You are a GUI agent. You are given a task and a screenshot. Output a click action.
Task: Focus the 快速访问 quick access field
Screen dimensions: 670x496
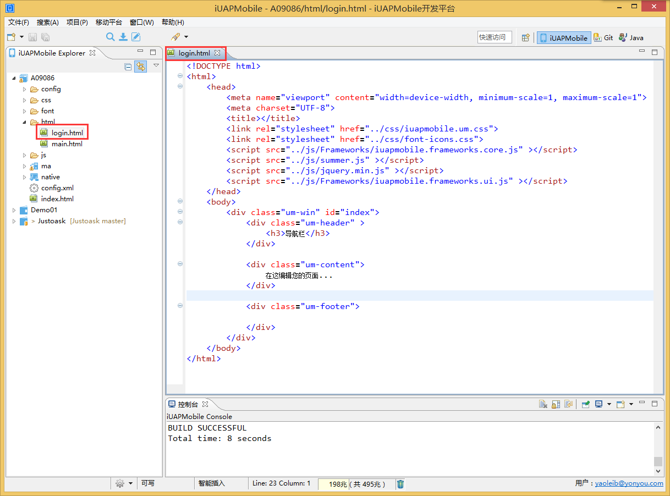(x=495, y=37)
